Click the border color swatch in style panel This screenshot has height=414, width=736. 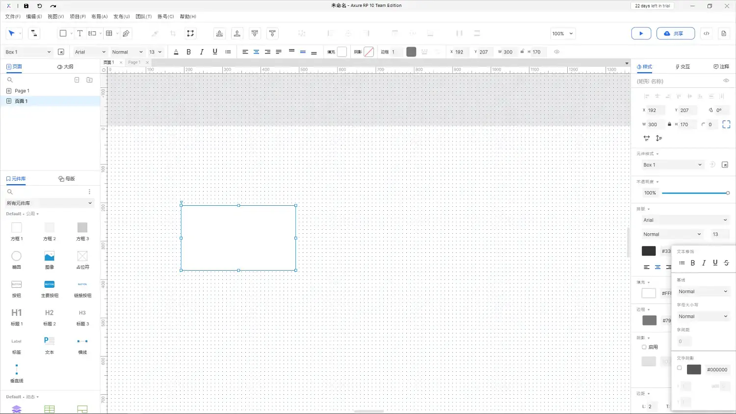point(649,321)
